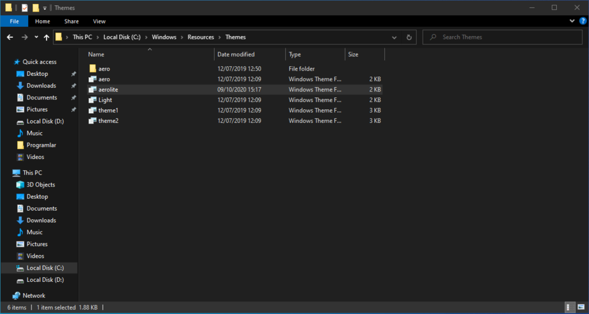The height and width of the screenshot is (314, 589).
Task: Sort by Type column header
Action: [x=315, y=54]
